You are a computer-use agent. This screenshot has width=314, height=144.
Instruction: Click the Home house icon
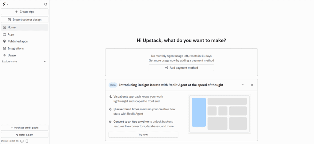tap(4, 27)
